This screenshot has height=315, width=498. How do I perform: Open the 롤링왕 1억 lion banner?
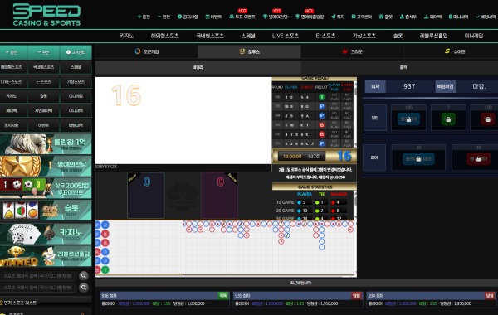coord(46,144)
